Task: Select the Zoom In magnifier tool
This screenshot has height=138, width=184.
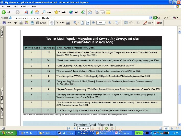Action: click(75, 23)
